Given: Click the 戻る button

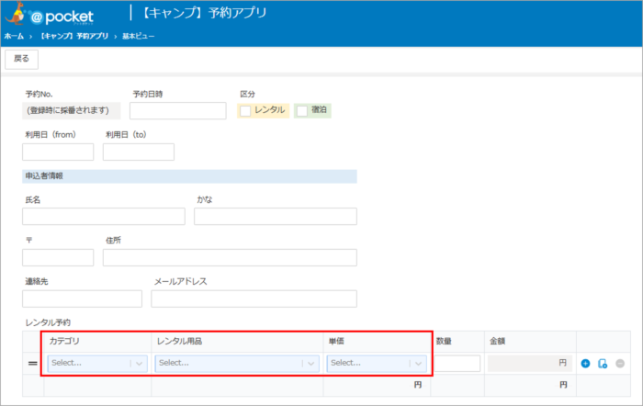Looking at the screenshot, I should click(21, 59).
